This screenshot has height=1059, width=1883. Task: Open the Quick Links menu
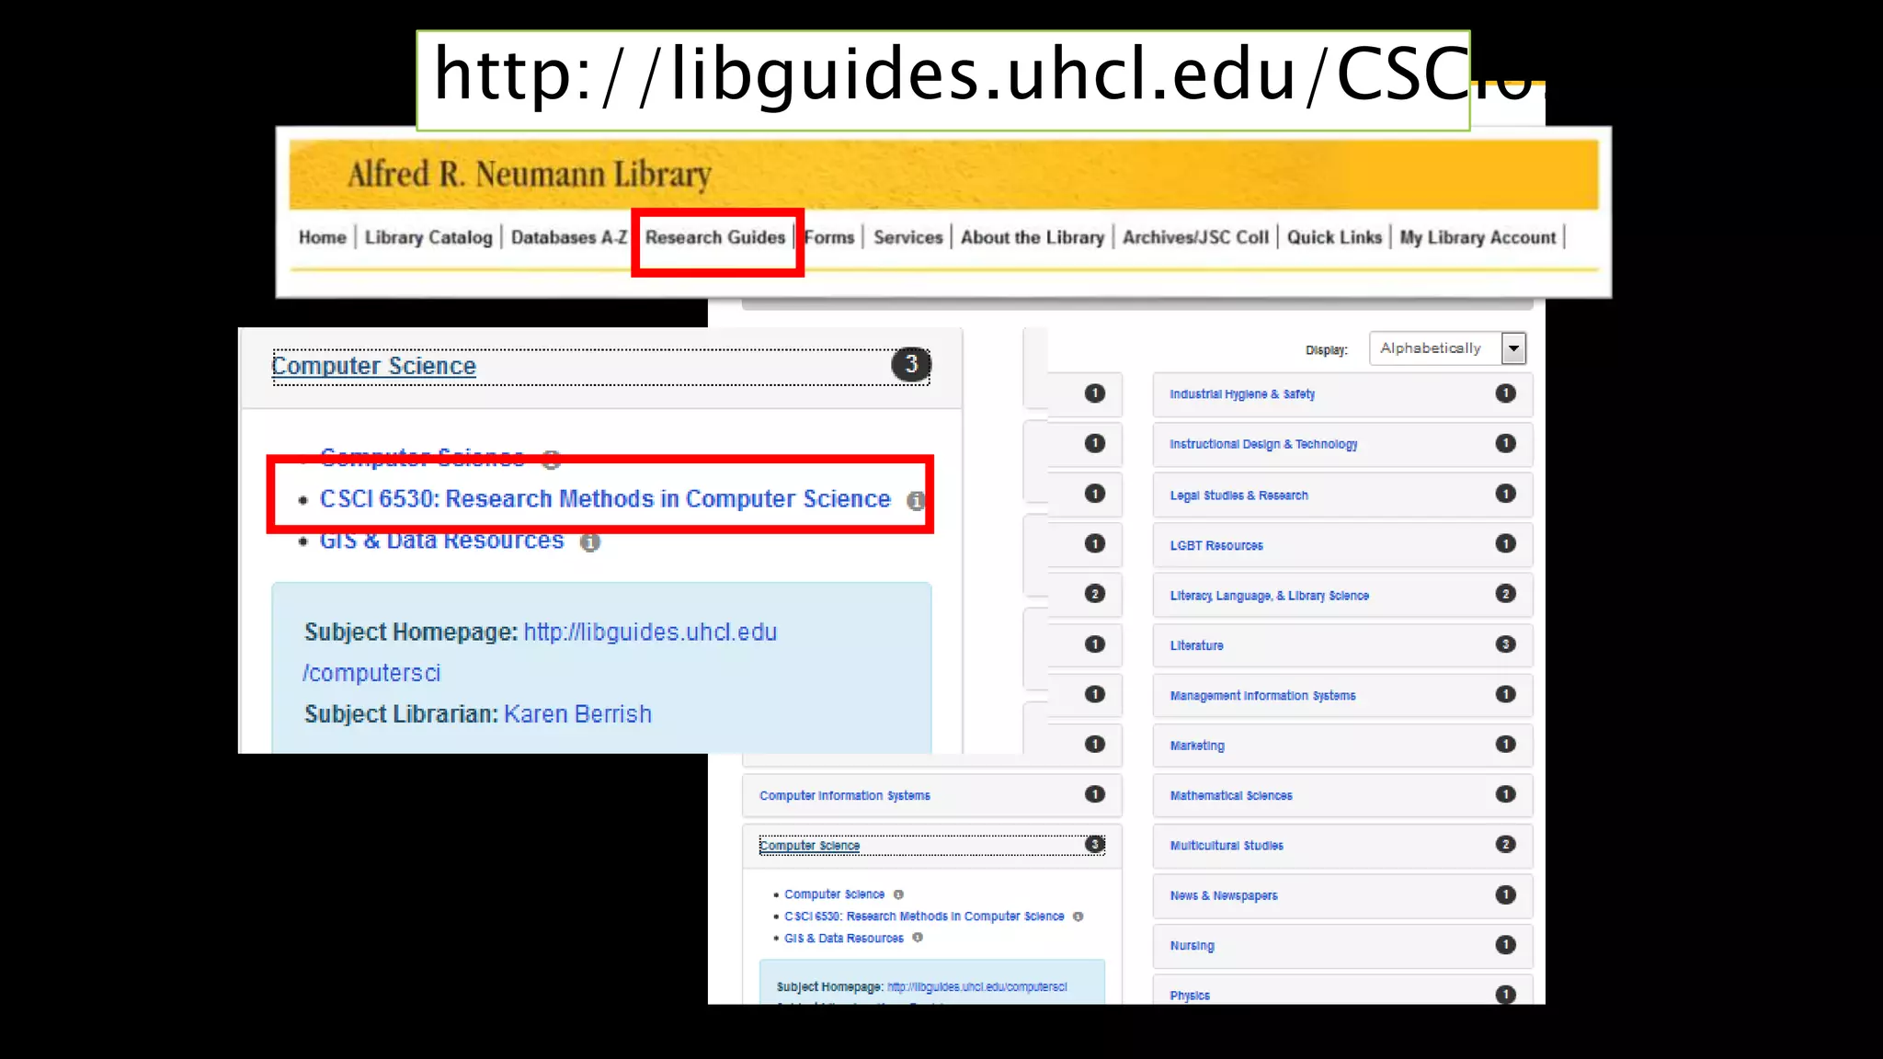(x=1334, y=237)
